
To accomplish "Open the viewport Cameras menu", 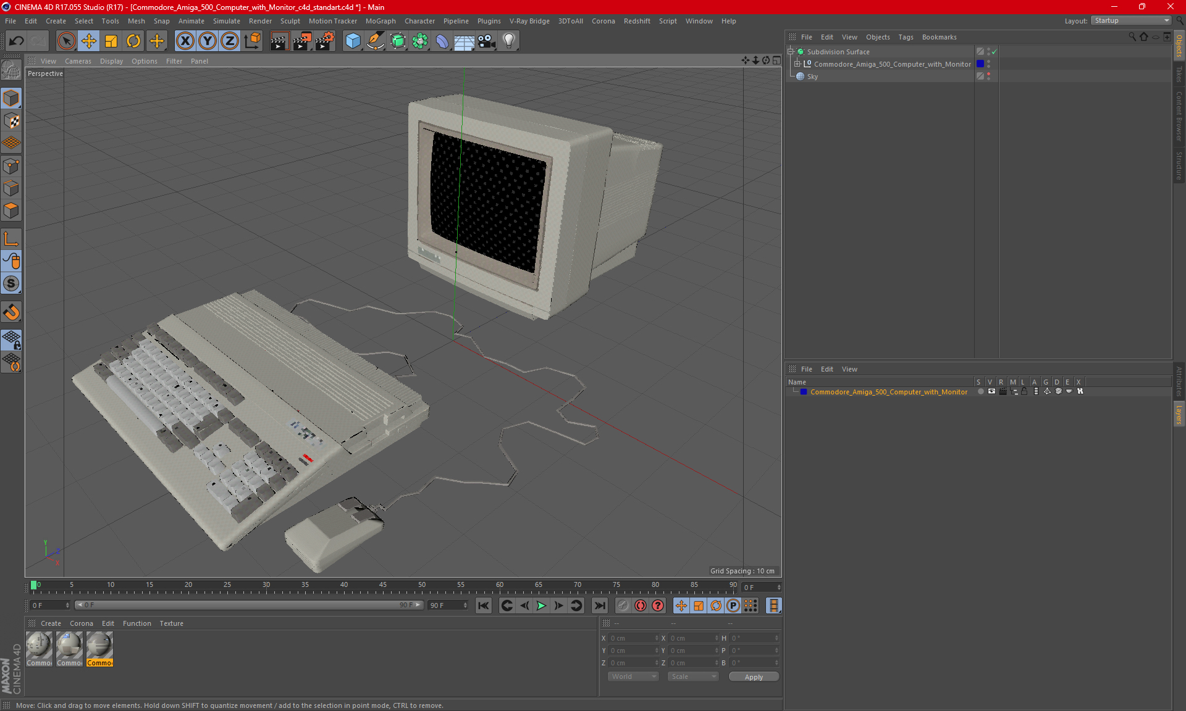I will pos(78,61).
